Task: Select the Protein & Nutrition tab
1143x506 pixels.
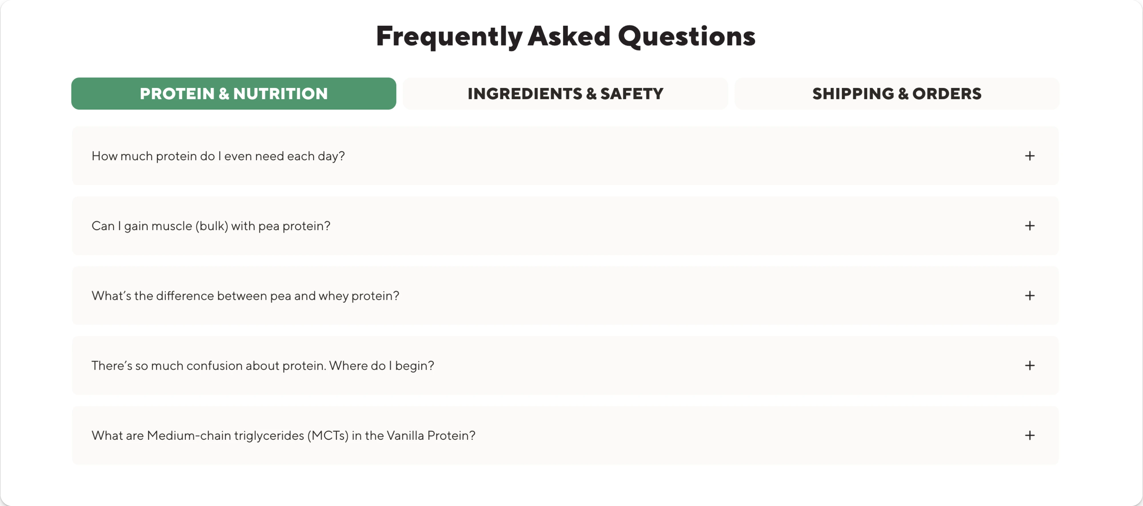Action: click(233, 94)
